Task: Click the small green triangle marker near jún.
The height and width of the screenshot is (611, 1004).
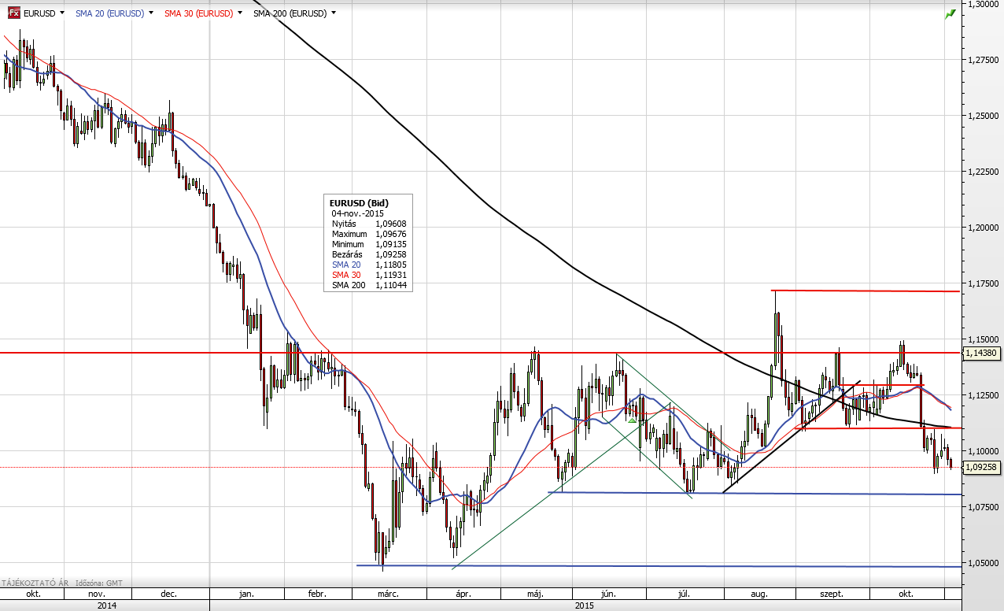Action: [x=632, y=419]
